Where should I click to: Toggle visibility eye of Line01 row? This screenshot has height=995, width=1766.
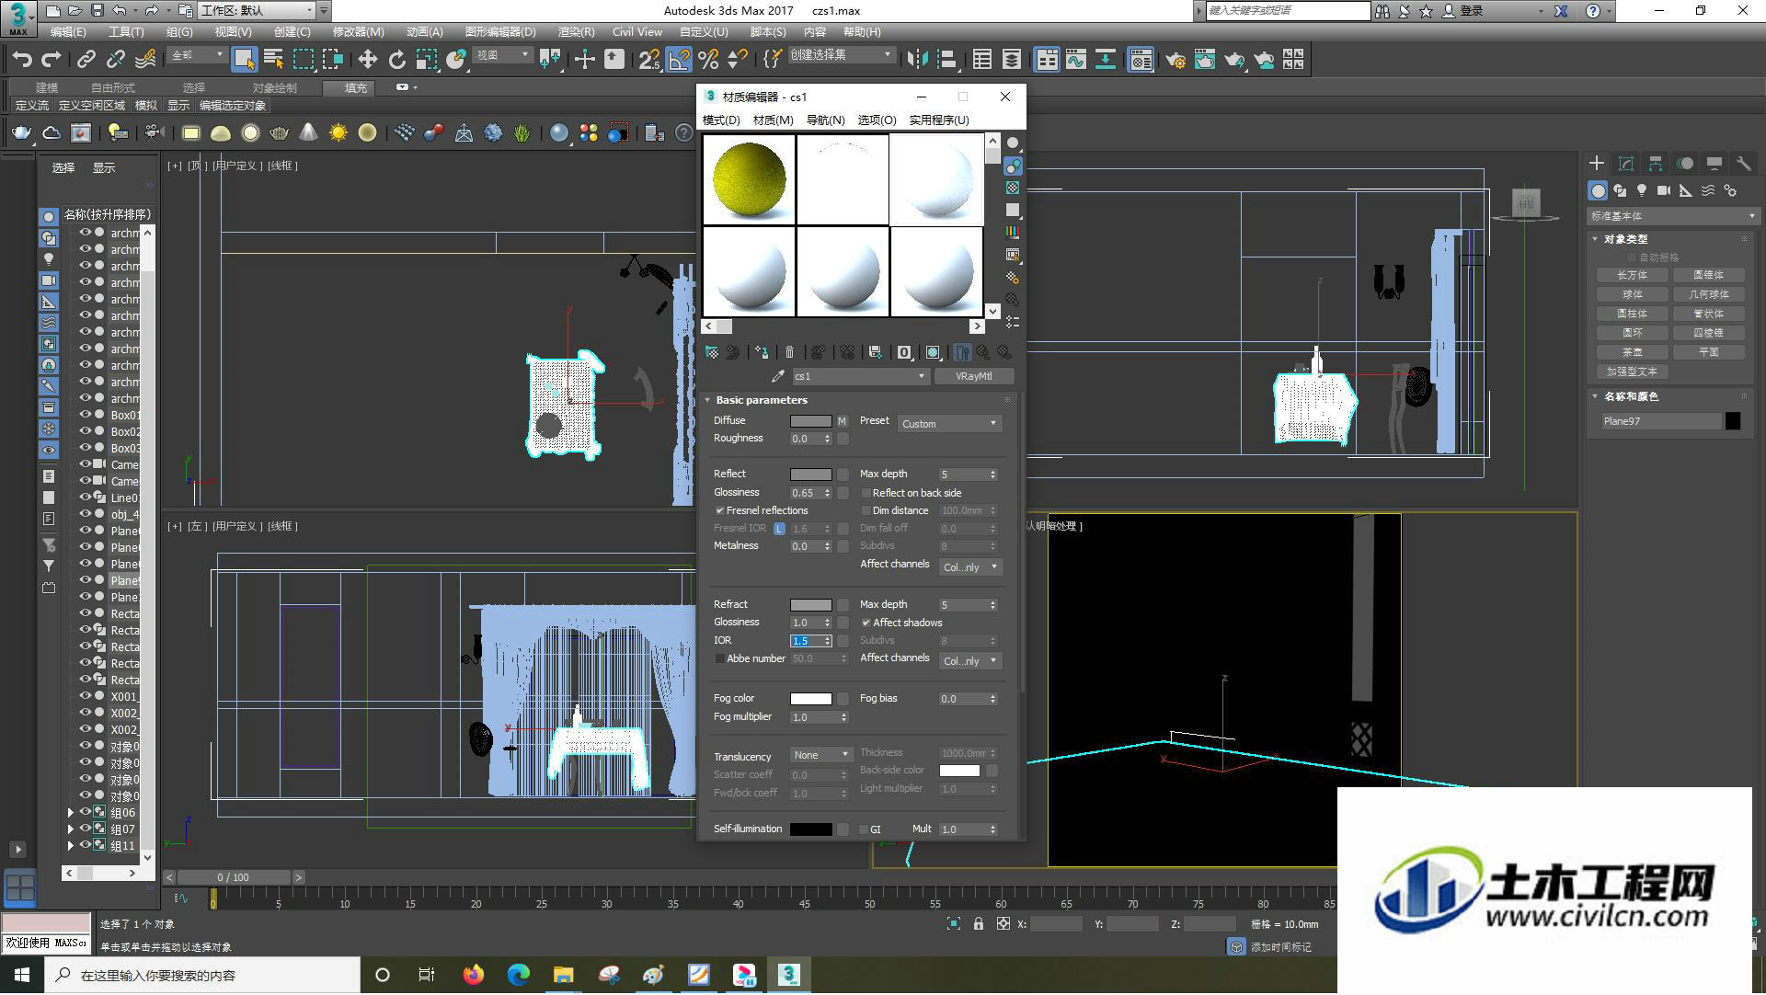[85, 497]
